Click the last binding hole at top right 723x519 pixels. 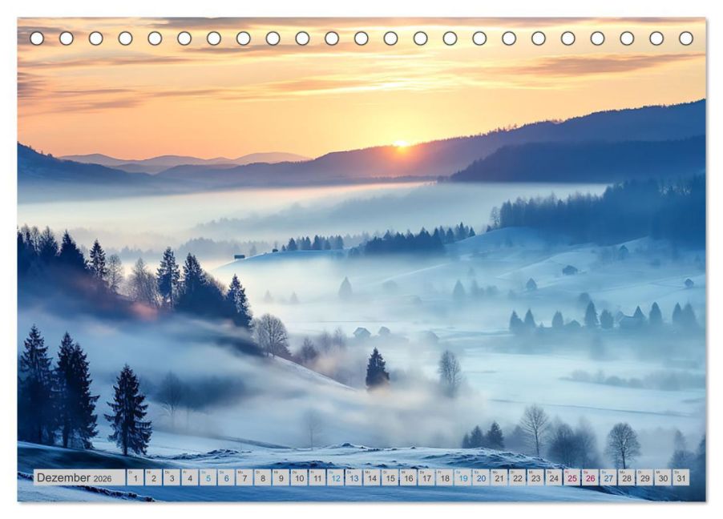[x=685, y=38]
